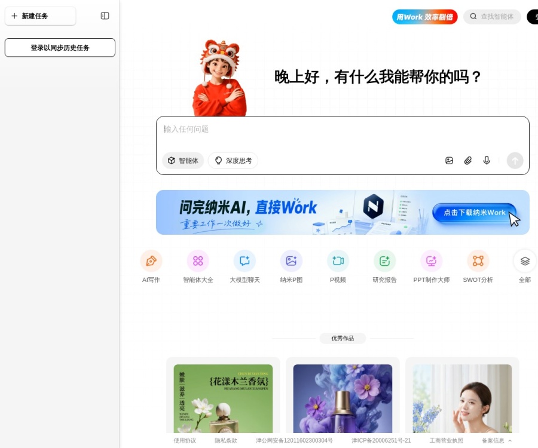Toggle the 智能体 agent chip
Screen dimensions: 538x448
tap(183, 161)
